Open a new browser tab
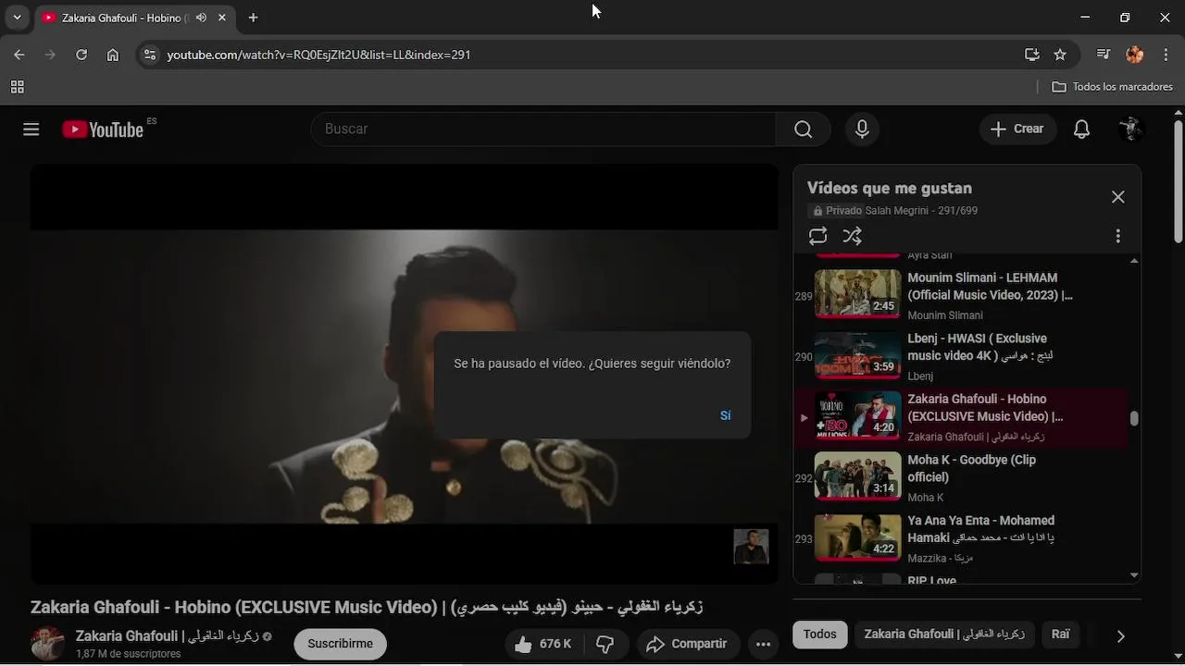Image resolution: width=1185 pixels, height=666 pixels. pyautogui.click(x=253, y=18)
